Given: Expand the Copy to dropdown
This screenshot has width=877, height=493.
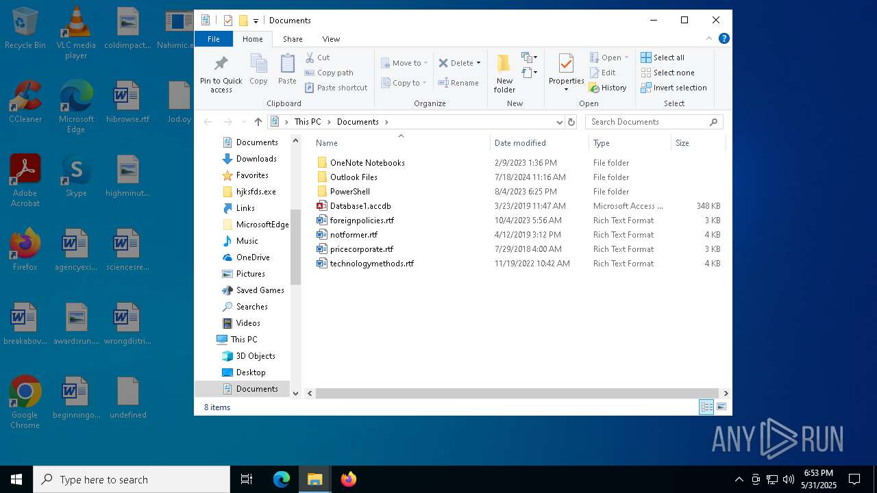Looking at the screenshot, I should (424, 83).
